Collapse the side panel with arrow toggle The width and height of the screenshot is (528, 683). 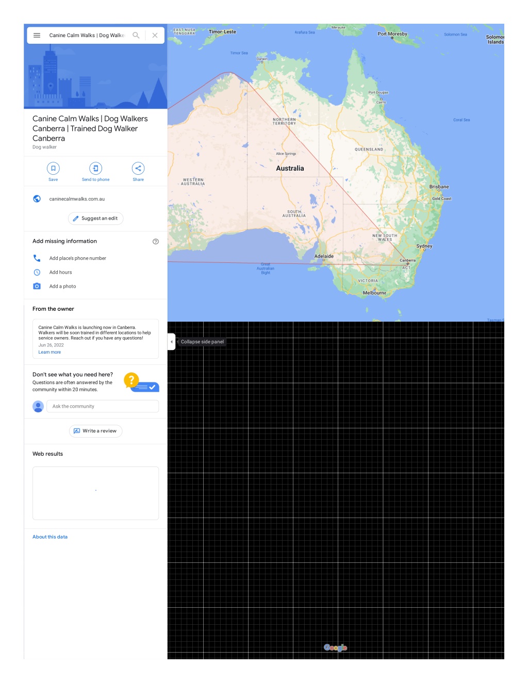coord(171,342)
